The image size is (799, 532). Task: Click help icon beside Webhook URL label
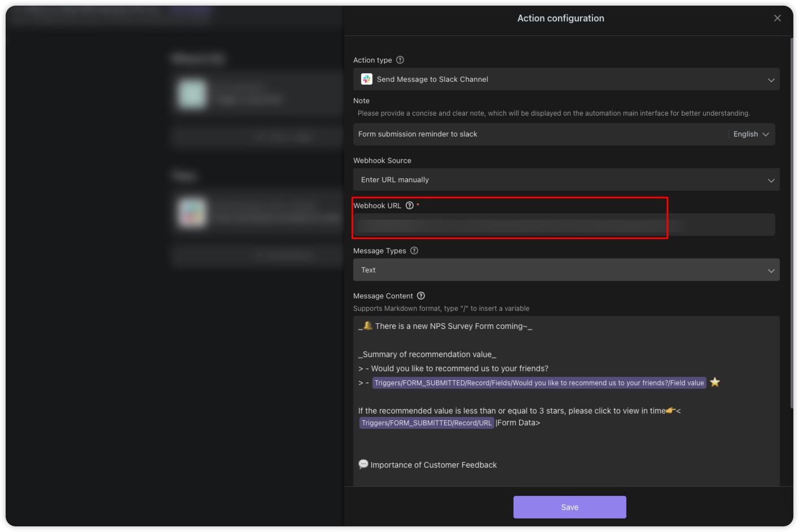[x=410, y=205]
